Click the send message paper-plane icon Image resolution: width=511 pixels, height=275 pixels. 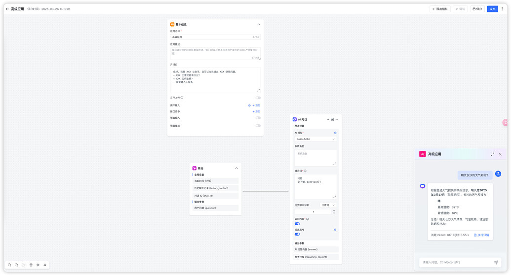coord(496,262)
